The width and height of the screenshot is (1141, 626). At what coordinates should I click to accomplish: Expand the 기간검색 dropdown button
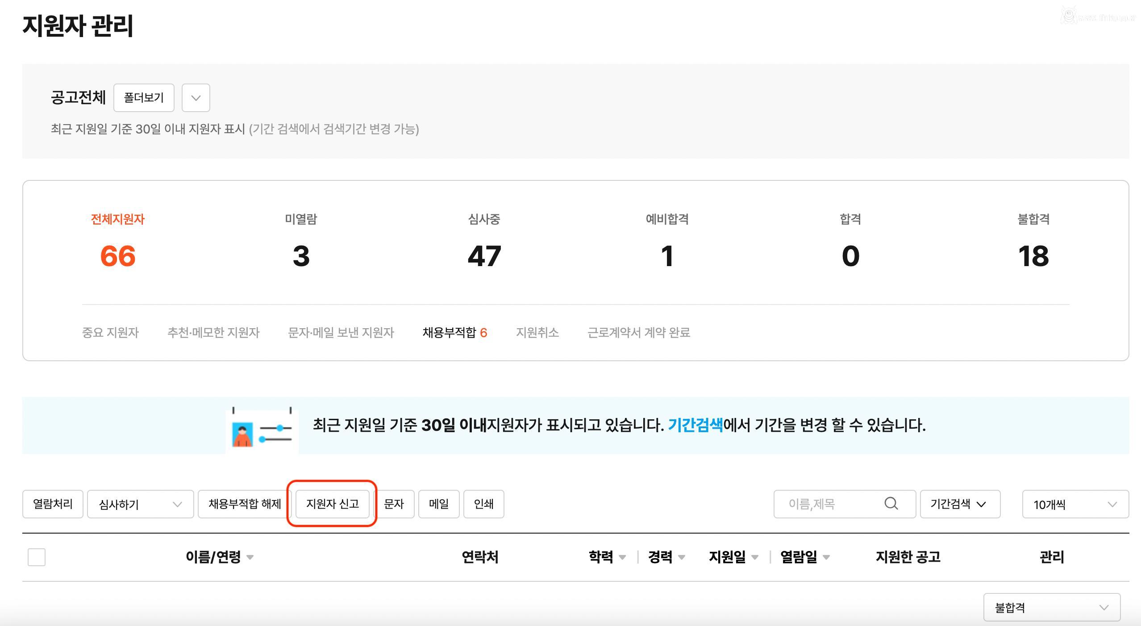coord(960,504)
